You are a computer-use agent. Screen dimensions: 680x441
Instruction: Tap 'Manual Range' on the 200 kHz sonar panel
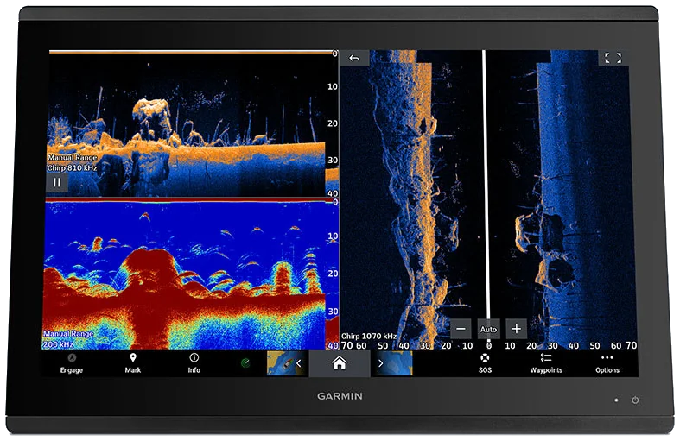pyautogui.click(x=68, y=334)
